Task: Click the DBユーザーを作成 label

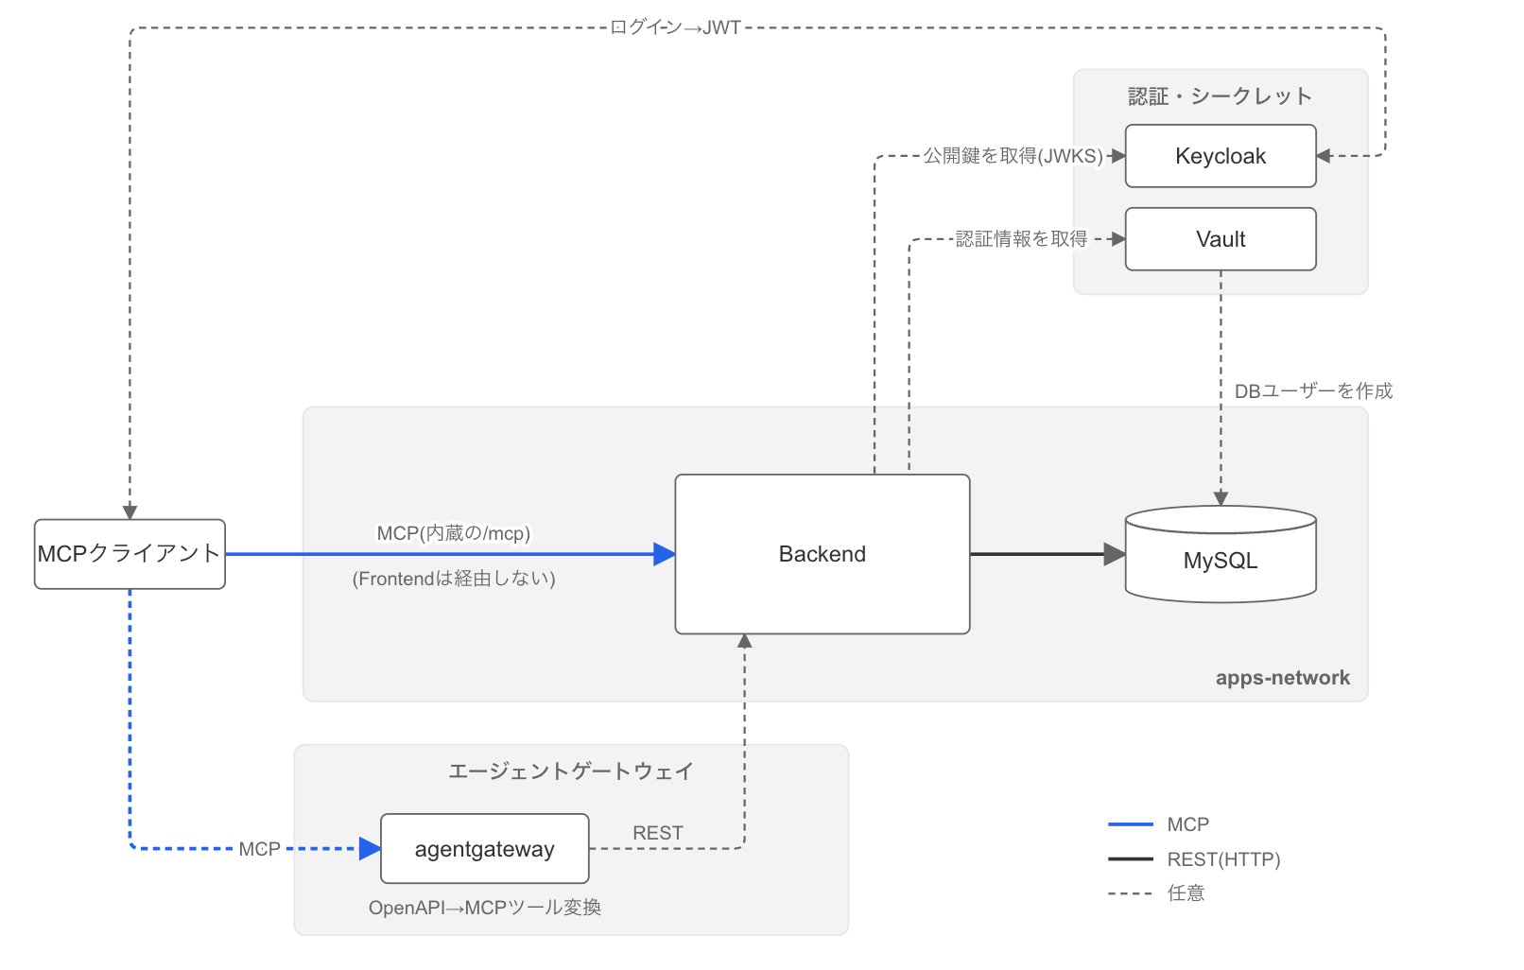Action: [1313, 391]
